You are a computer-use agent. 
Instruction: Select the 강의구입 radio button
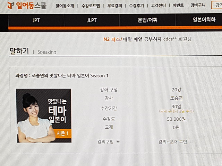118,141
